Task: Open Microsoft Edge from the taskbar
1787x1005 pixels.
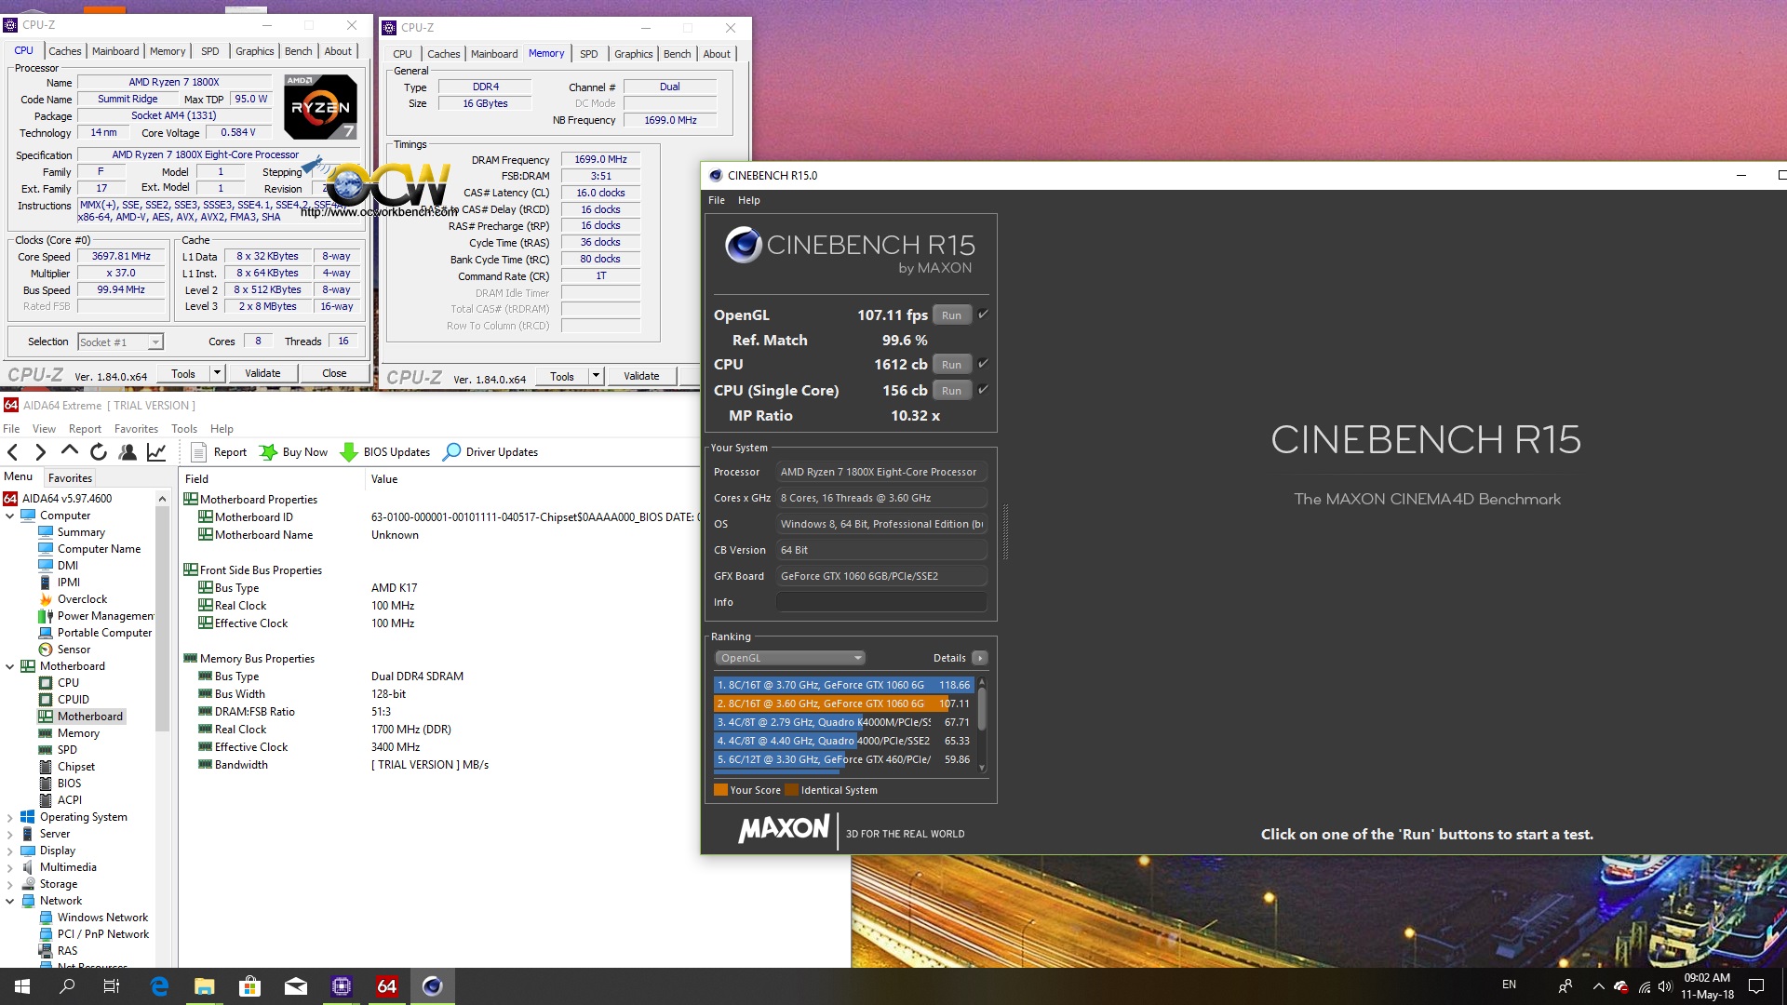Action: 159,986
